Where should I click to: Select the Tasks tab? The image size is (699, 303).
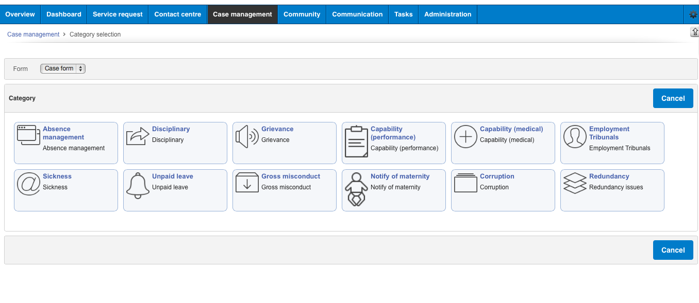(403, 14)
